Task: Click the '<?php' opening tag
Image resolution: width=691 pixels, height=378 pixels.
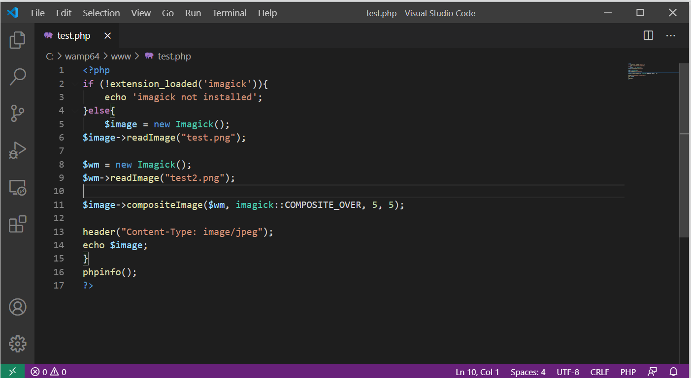Action: tap(97, 70)
